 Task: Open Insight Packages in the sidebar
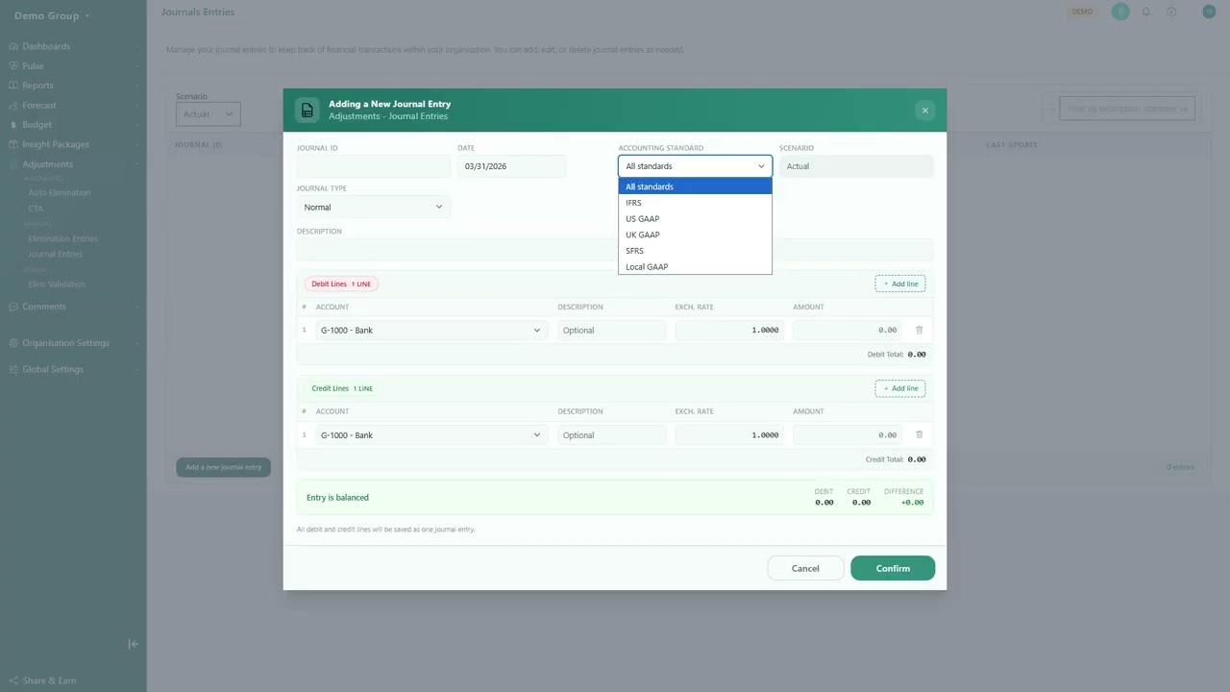tap(56, 145)
